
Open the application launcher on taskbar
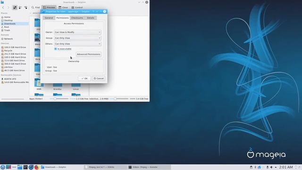point(3,167)
